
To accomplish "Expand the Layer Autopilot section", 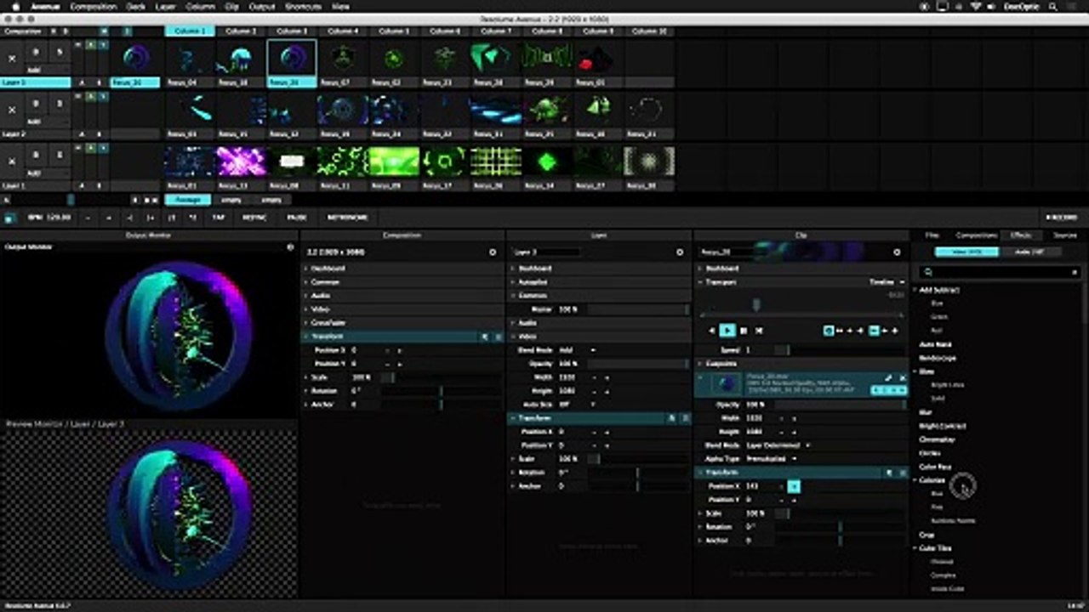I will click(x=599, y=282).
